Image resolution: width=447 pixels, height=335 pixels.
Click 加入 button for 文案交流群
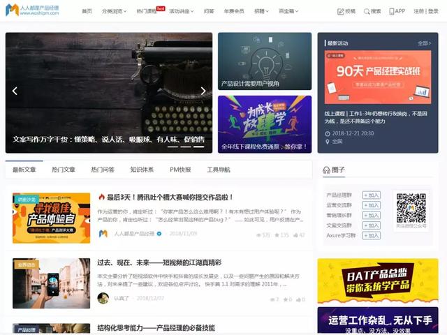tap(371, 225)
